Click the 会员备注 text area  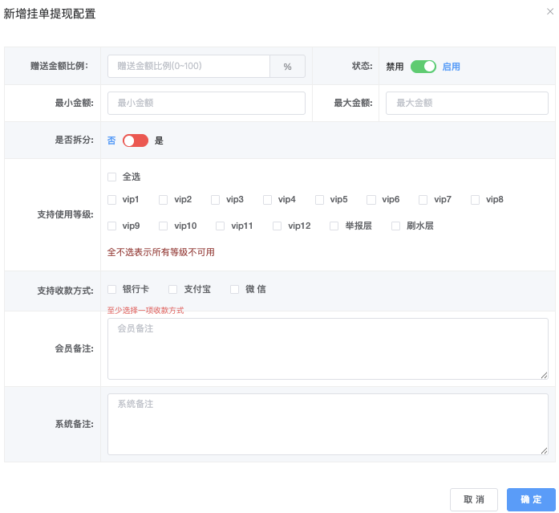pos(327,348)
